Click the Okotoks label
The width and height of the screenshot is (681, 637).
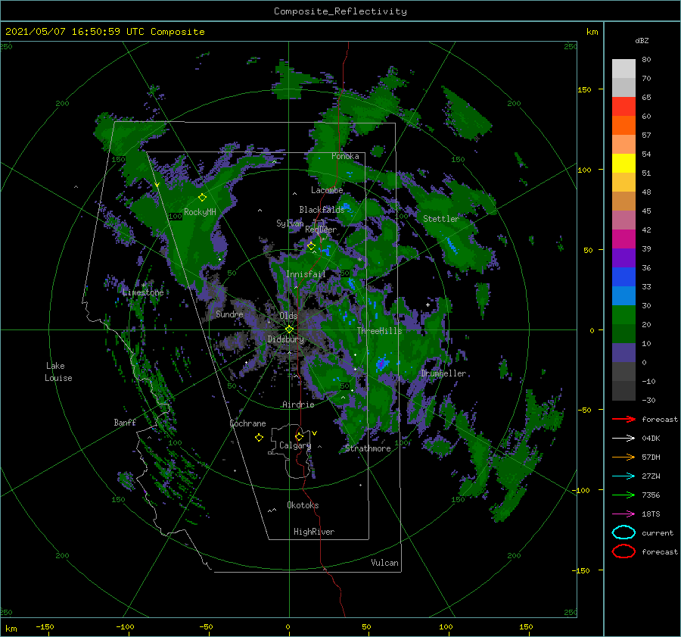[303, 505]
